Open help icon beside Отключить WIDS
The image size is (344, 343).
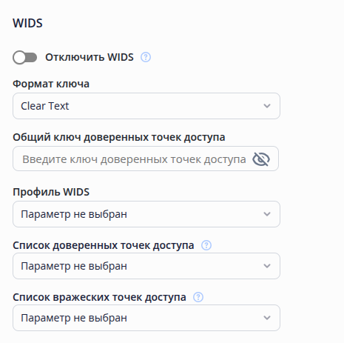(146, 57)
